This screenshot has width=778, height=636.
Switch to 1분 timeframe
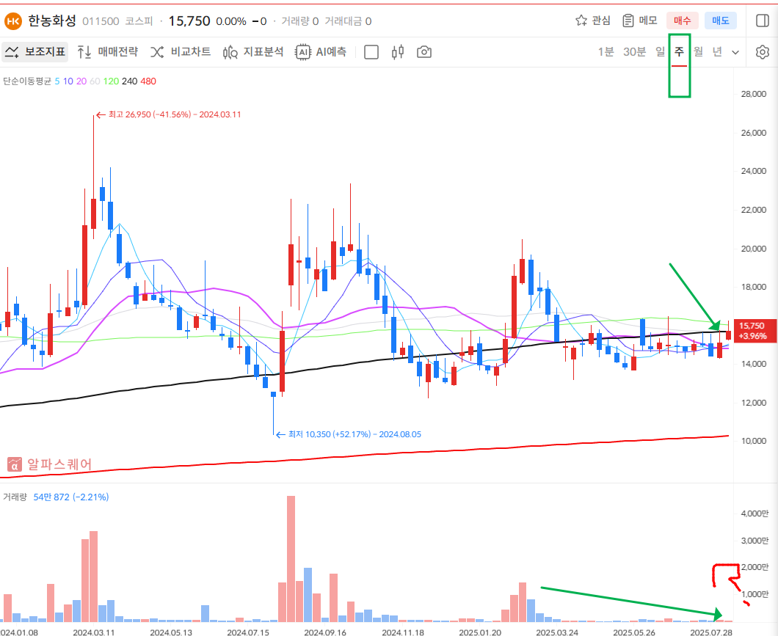(x=606, y=51)
